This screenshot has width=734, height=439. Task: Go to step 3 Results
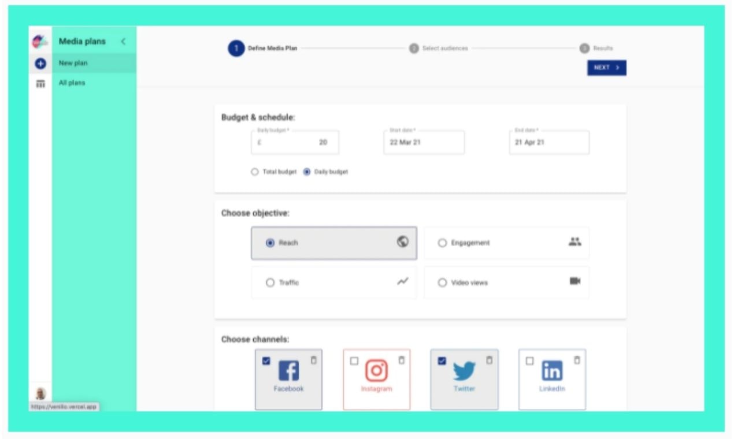596,49
